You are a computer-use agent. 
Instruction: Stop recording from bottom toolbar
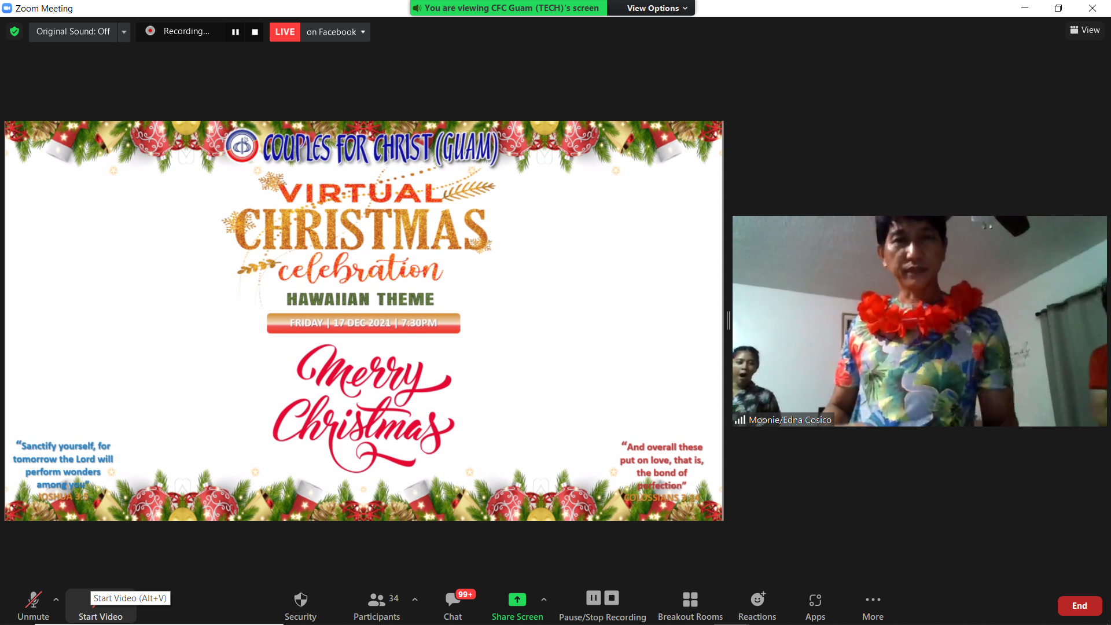[612, 597]
